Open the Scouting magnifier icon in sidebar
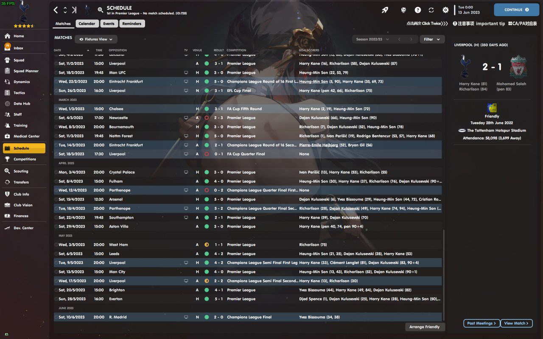The height and width of the screenshot is (339, 543). [x=7, y=171]
